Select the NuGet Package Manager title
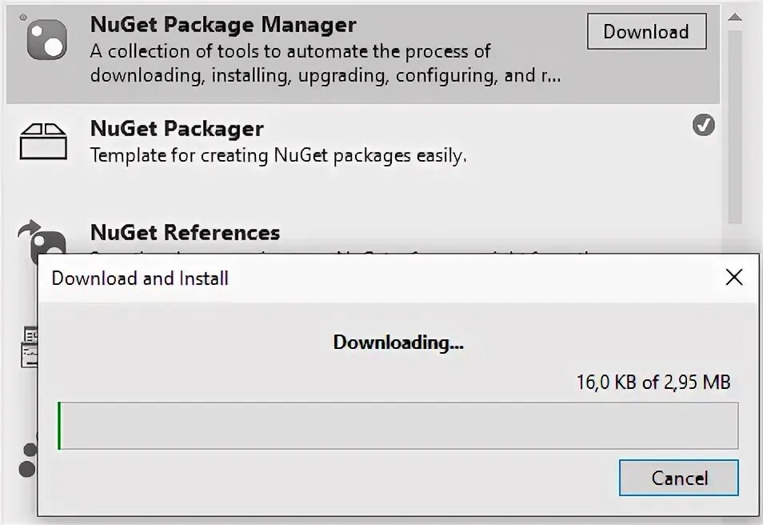The image size is (763, 525). point(223,25)
